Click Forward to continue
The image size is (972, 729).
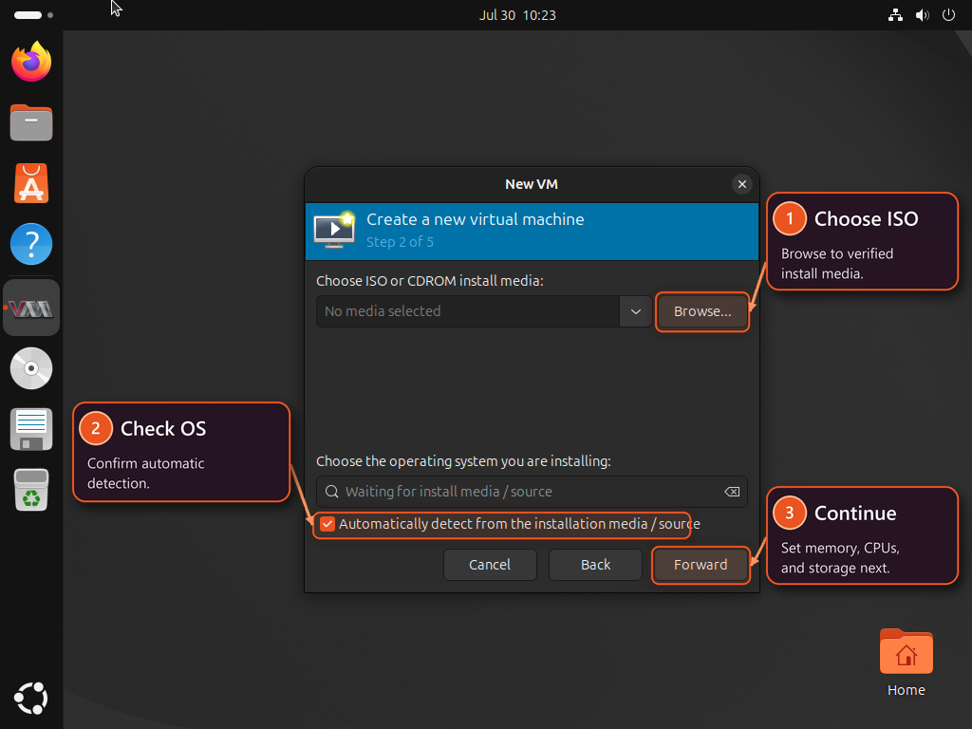pos(701,565)
